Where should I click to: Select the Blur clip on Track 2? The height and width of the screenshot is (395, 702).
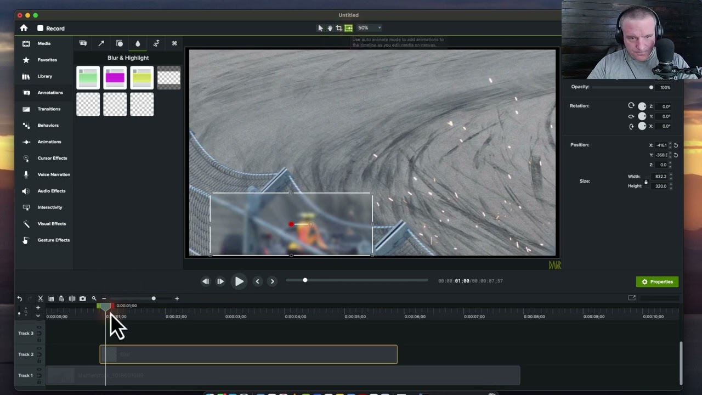click(x=248, y=354)
